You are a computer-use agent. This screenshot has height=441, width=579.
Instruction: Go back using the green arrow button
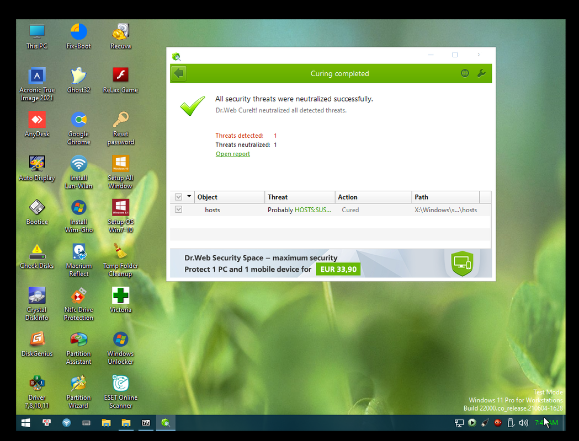pos(179,73)
